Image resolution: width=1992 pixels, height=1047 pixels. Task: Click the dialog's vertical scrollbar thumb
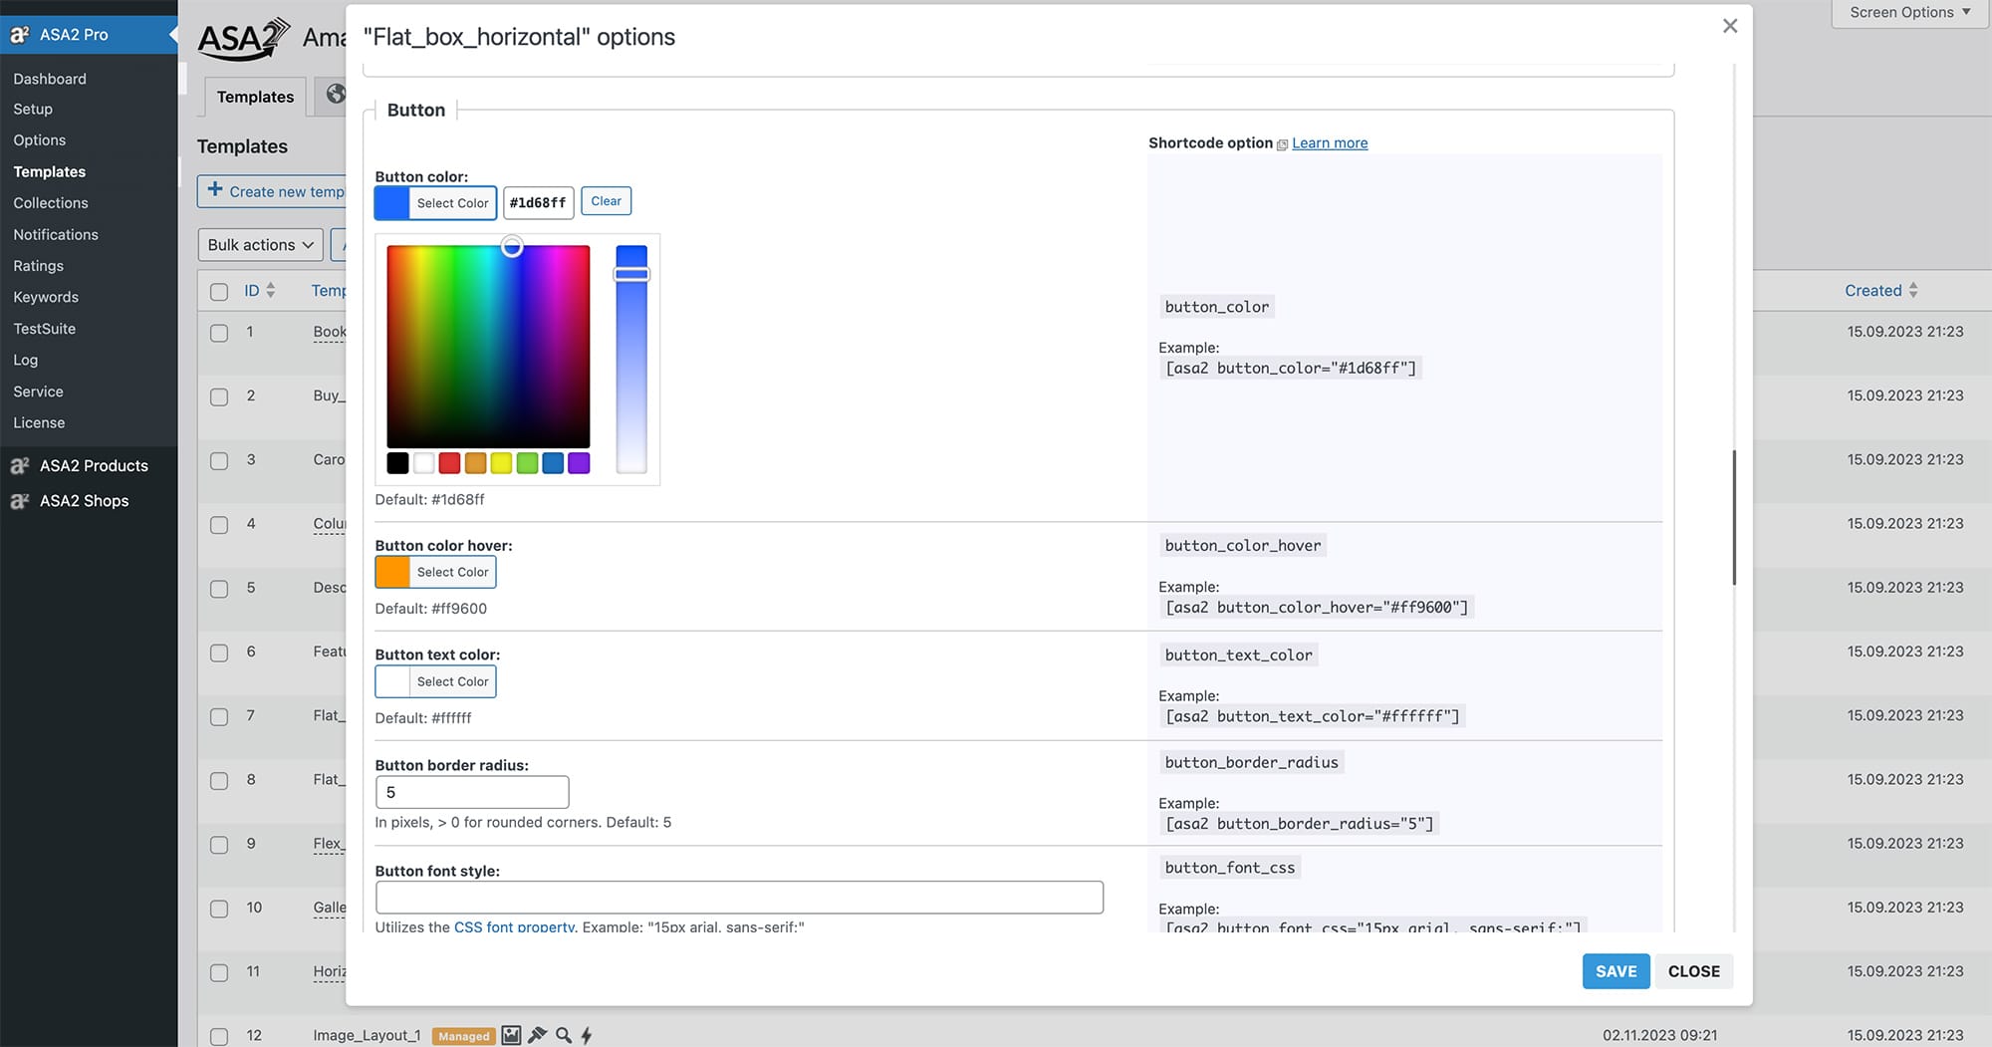pyautogui.click(x=1734, y=518)
